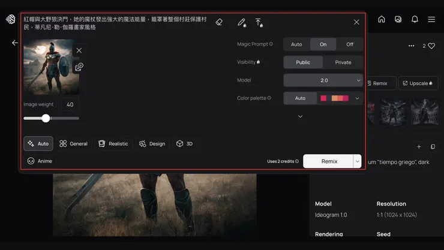Select the Realistic style
This screenshot has height=250, width=444.
pos(113,144)
